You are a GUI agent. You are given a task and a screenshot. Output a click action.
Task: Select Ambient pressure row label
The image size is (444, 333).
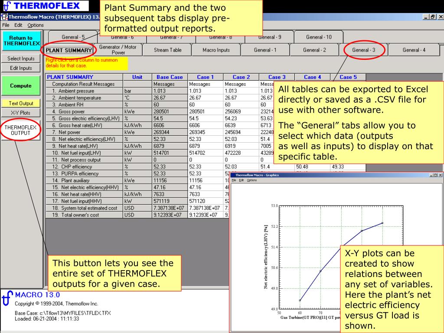click(84, 91)
